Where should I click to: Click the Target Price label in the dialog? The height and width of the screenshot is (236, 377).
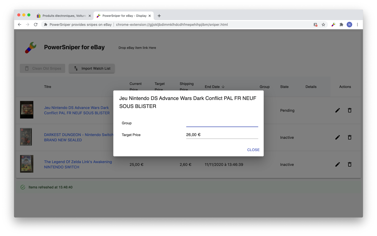131,135
